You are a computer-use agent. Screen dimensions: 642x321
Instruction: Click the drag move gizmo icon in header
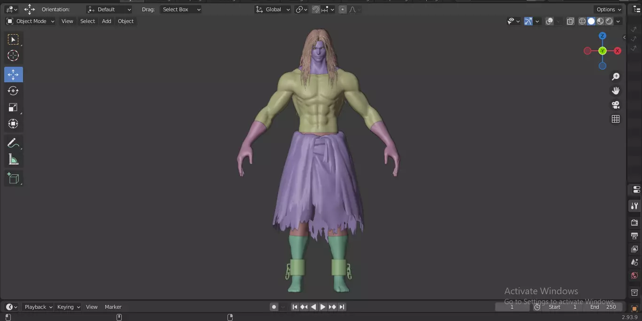tap(30, 9)
